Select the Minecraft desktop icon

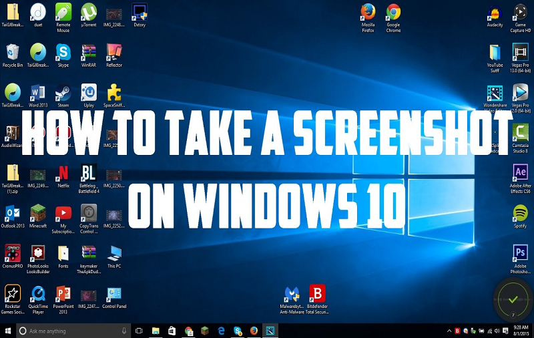tap(38, 213)
